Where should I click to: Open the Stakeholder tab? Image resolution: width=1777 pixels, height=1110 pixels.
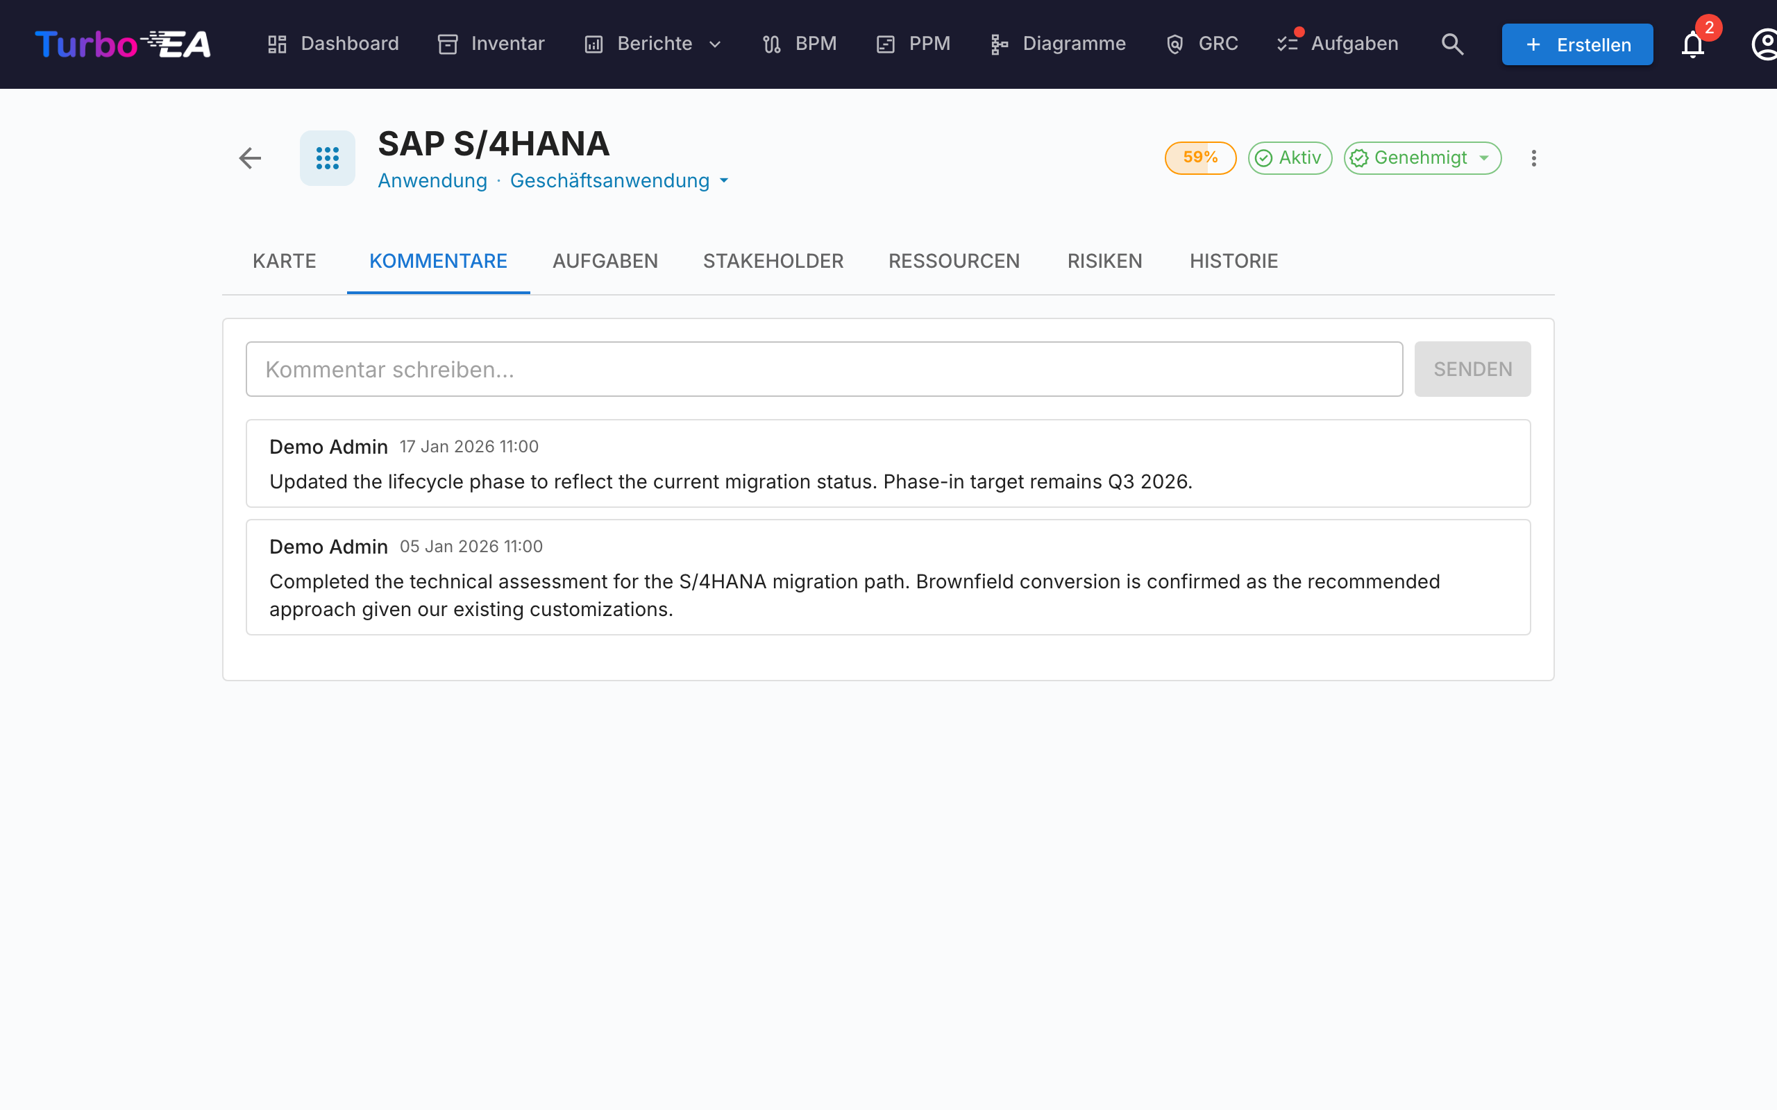[x=773, y=262]
